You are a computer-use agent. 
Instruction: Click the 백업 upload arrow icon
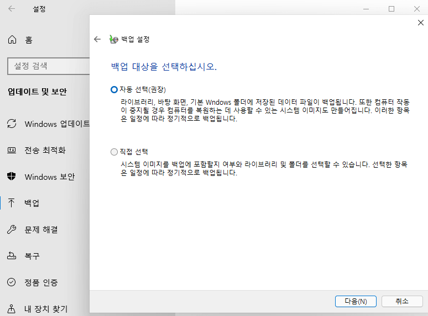[11, 203]
